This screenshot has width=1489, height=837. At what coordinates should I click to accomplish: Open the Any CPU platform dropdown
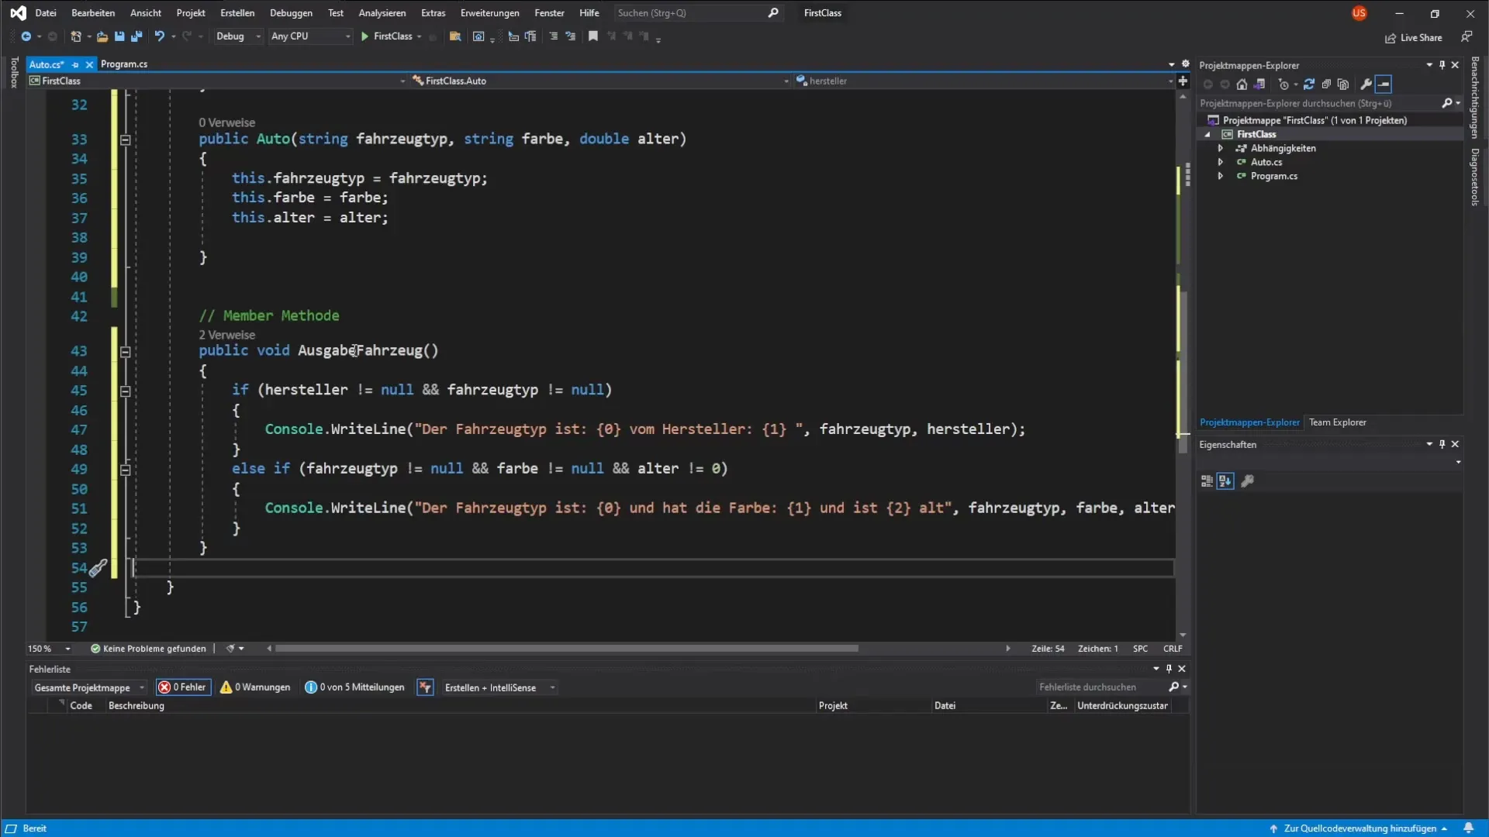pyautogui.click(x=310, y=36)
